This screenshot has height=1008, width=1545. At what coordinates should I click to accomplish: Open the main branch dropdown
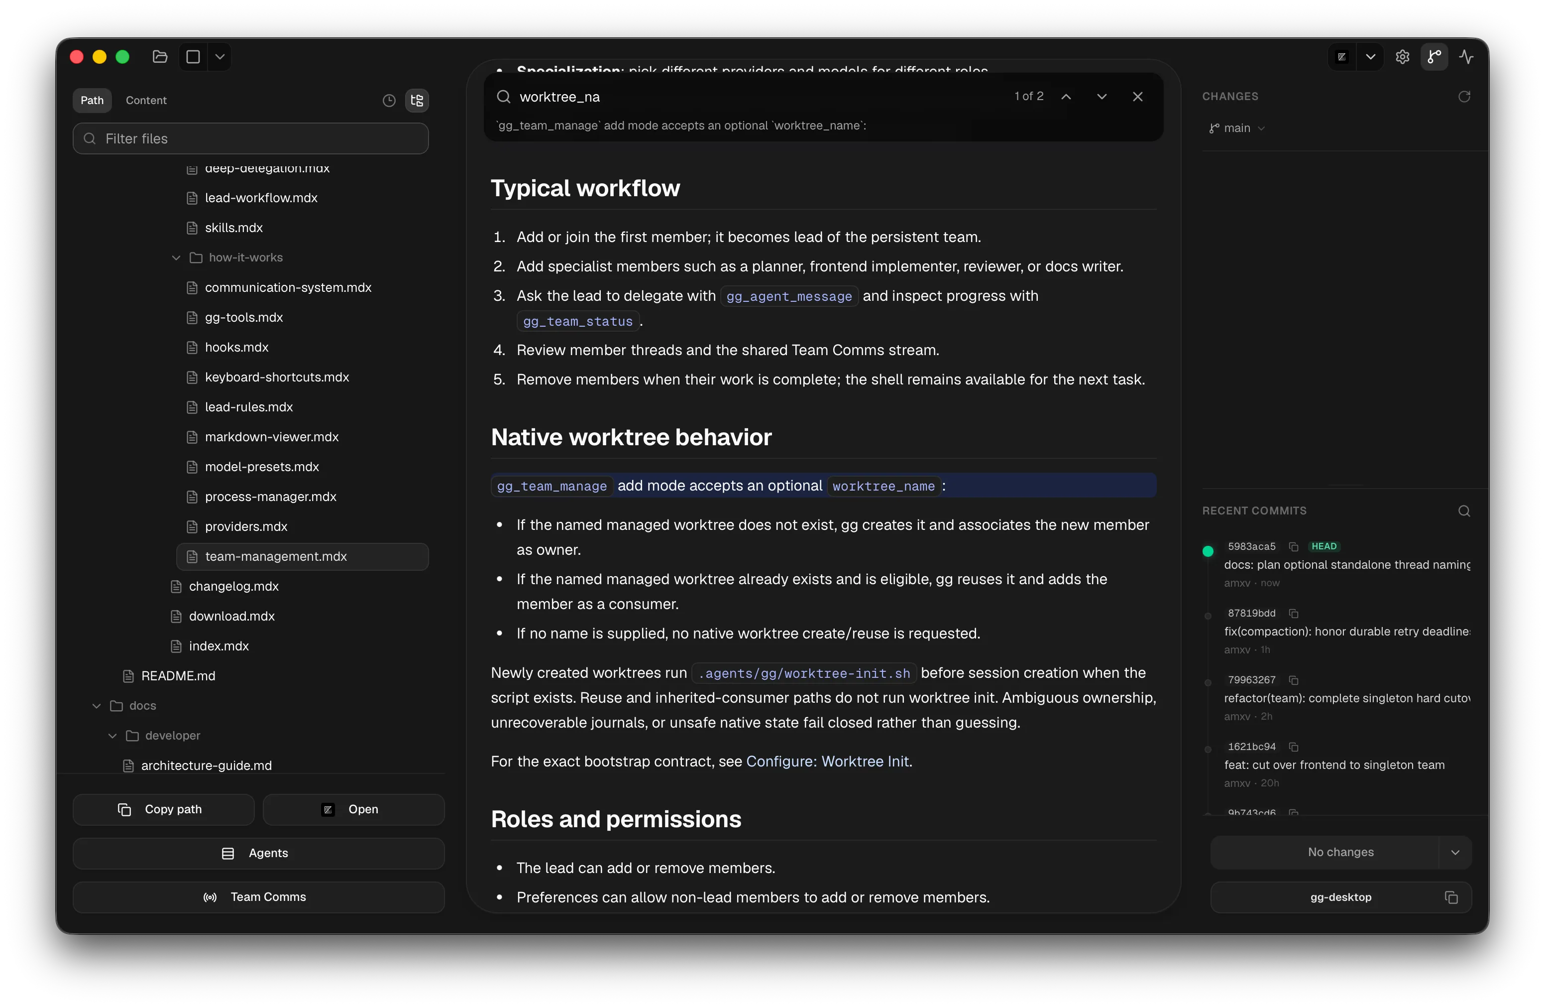coord(1237,128)
